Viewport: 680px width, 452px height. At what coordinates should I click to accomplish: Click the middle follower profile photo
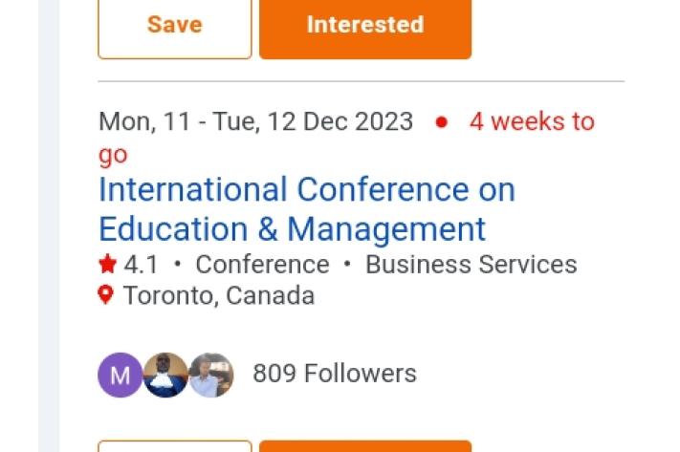pos(165,375)
